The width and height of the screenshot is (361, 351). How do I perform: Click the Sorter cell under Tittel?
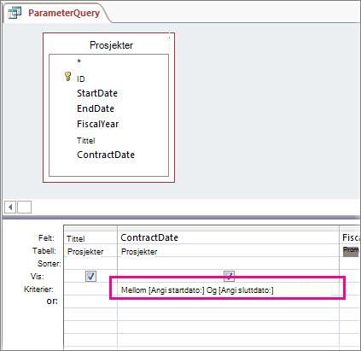coord(90,264)
